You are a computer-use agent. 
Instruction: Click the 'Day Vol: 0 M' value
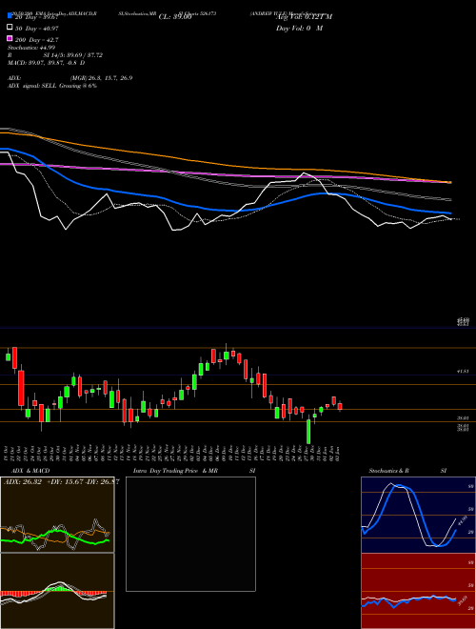299,28
